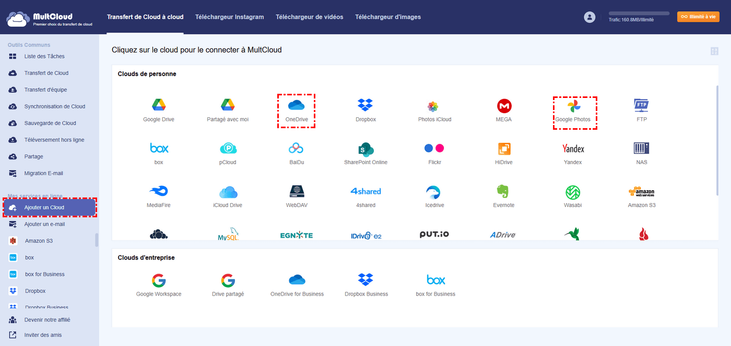Image resolution: width=731 pixels, height=346 pixels.
Task: Switch to Téléchargeur de vidéos tab
Action: [x=310, y=17]
